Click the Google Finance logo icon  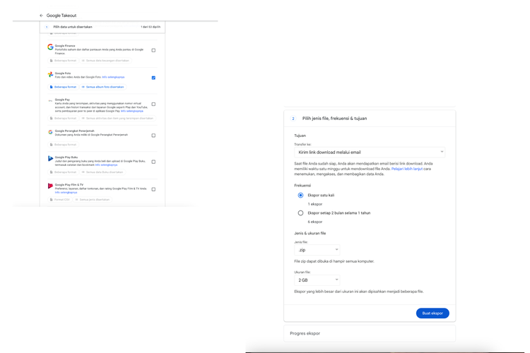(50, 47)
